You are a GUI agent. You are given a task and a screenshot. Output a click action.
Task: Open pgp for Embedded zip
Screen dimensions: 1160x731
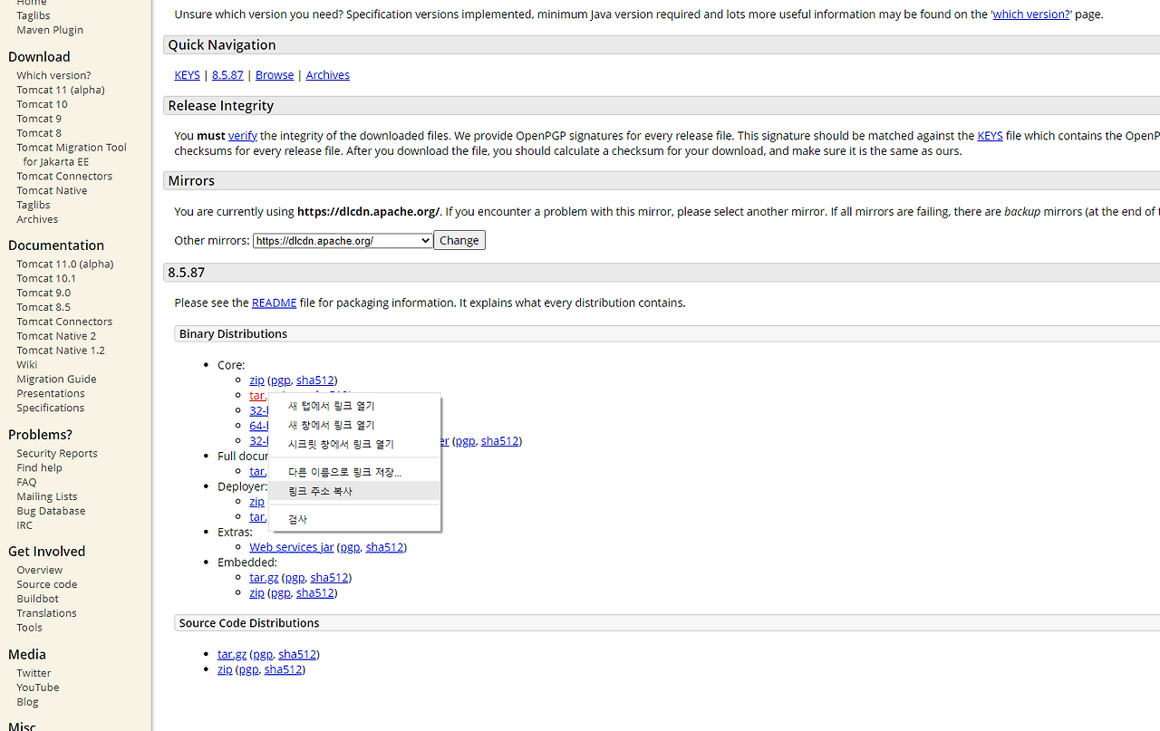pyautogui.click(x=281, y=593)
